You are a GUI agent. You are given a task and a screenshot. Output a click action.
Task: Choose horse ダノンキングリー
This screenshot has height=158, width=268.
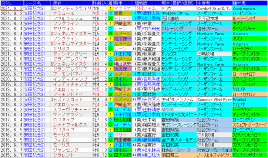coord(71,54)
